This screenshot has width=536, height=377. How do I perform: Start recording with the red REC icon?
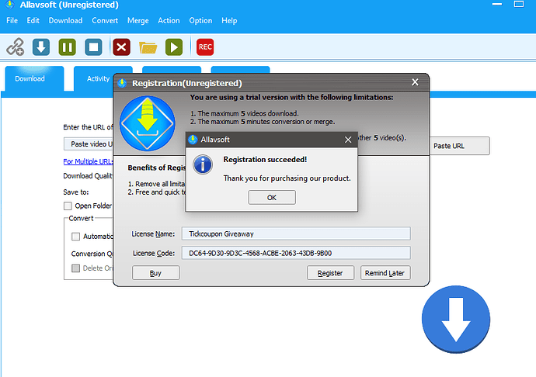click(x=205, y=47)
